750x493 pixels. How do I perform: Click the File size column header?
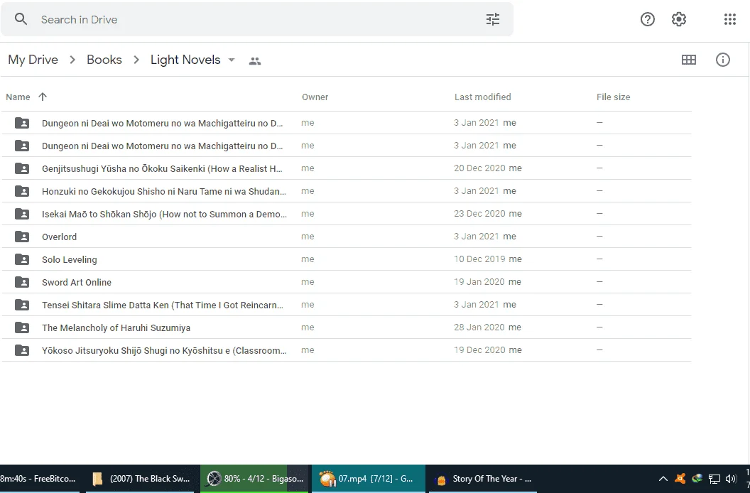(613, 97)
